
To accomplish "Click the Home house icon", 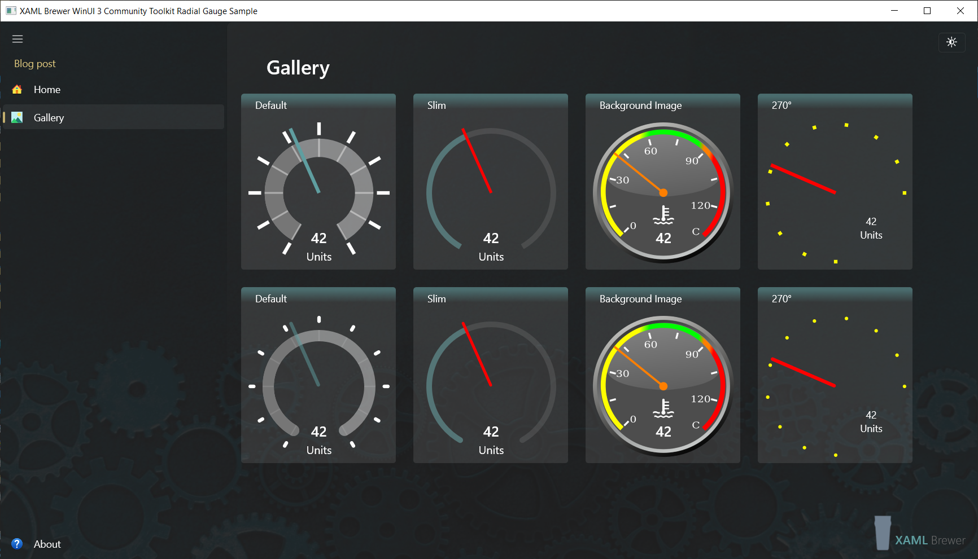I will point(17,90).
